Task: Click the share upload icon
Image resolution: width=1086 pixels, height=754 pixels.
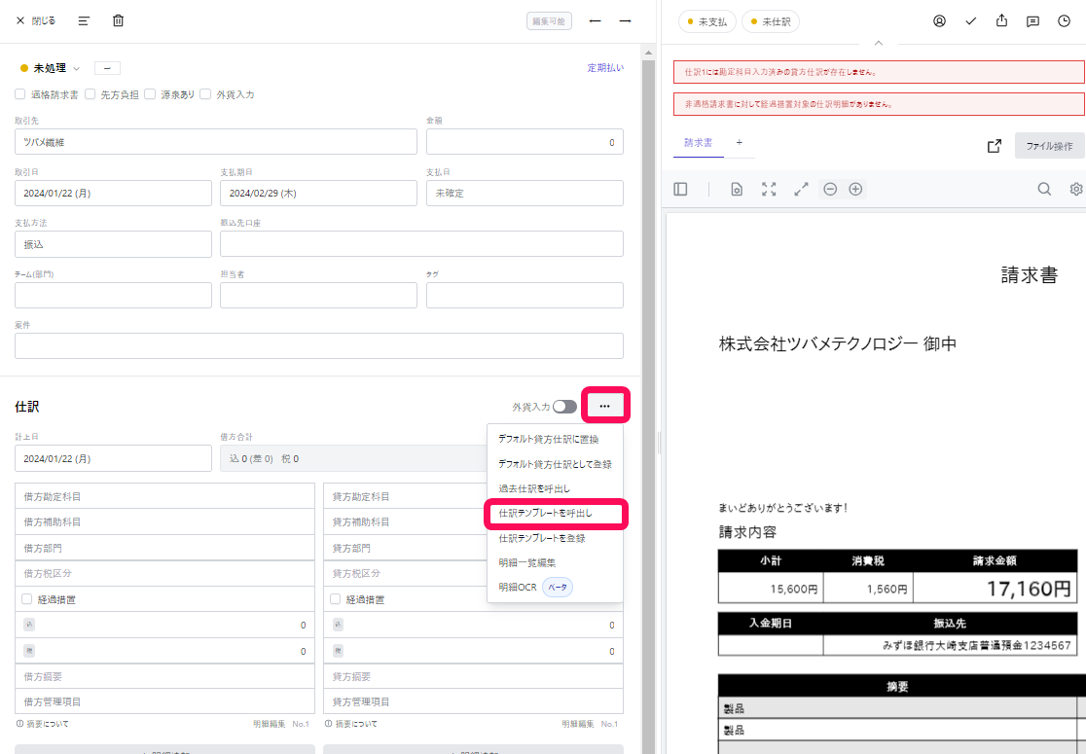Action: click(x=1001, y=20)
